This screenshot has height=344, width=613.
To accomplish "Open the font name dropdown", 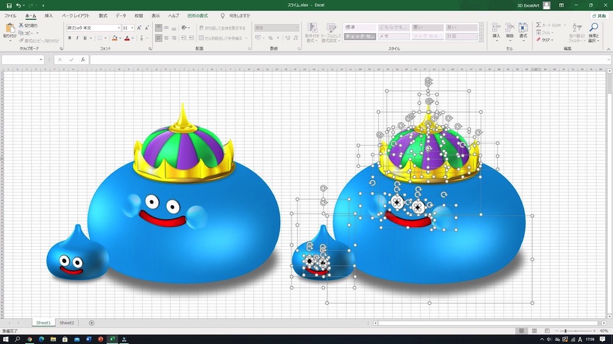I will (x=118, y=28).
